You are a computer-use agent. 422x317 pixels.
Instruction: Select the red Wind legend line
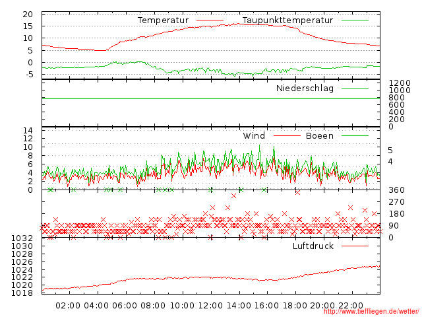pos(287,136)
